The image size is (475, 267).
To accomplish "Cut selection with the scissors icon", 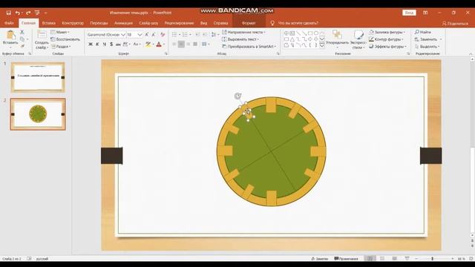I will click(x=22, y=32).
